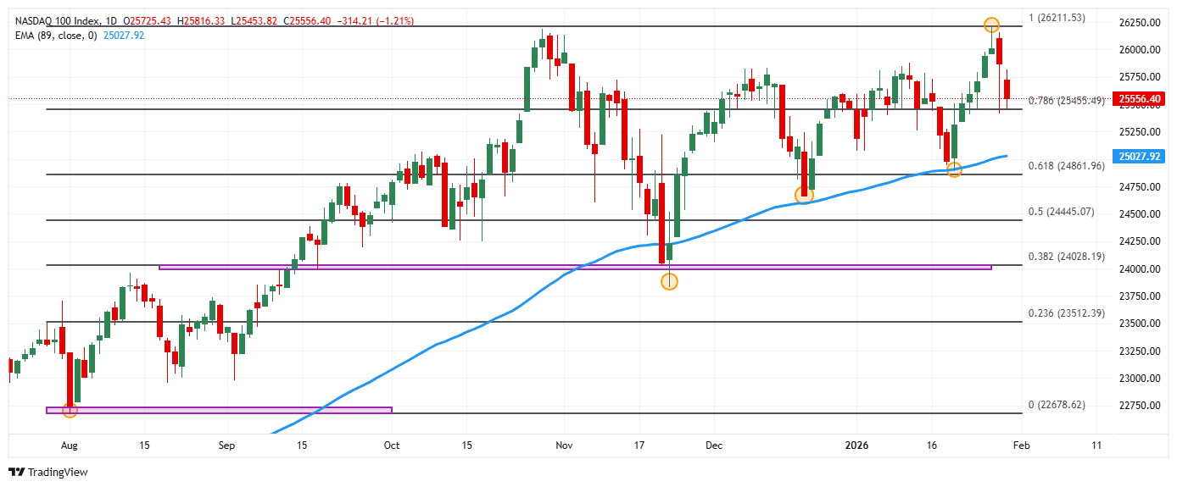Screen dimensions: 1177x487
Task: Click the 23500.00 price axis label
Action: 1141,324
